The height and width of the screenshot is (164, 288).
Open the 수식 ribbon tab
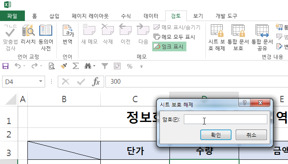(126, 16)
